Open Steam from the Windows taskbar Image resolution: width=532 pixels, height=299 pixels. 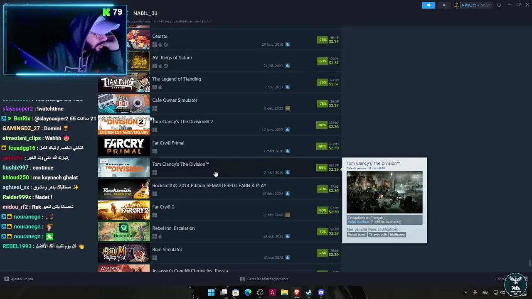click(308, 292)
